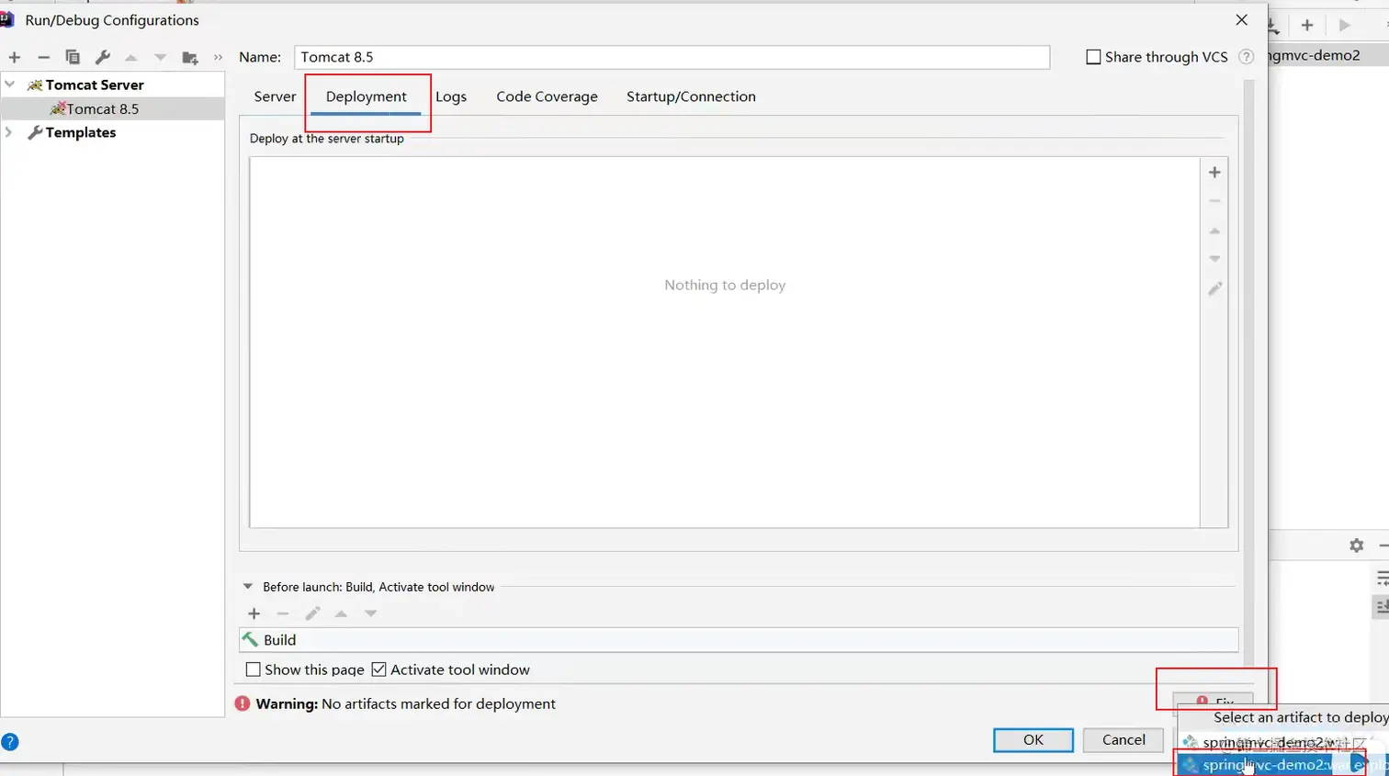Click the gmvc-demo2 tab in the main window
1389x776 pixels.
(x=1315, y=55)
